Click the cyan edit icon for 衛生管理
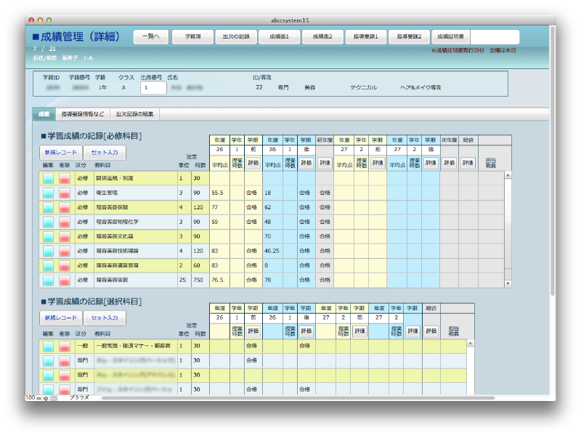This screenshot has height=436, width=581. (48, 193)
